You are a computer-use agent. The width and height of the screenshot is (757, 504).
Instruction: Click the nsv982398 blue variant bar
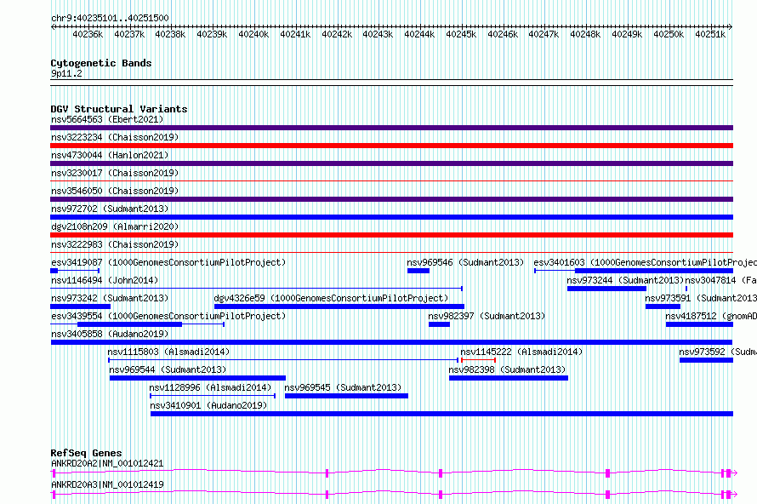[x=509, y=378]
